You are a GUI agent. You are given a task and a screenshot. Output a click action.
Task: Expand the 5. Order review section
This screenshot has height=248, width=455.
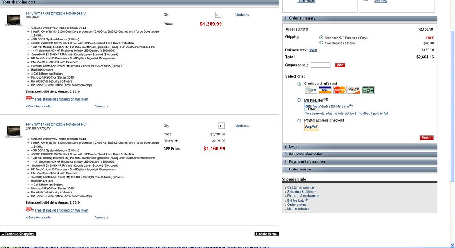pos(359,169)
